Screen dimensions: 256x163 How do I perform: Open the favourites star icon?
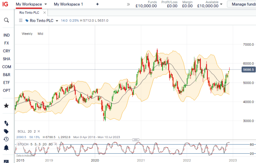point(6,105)
